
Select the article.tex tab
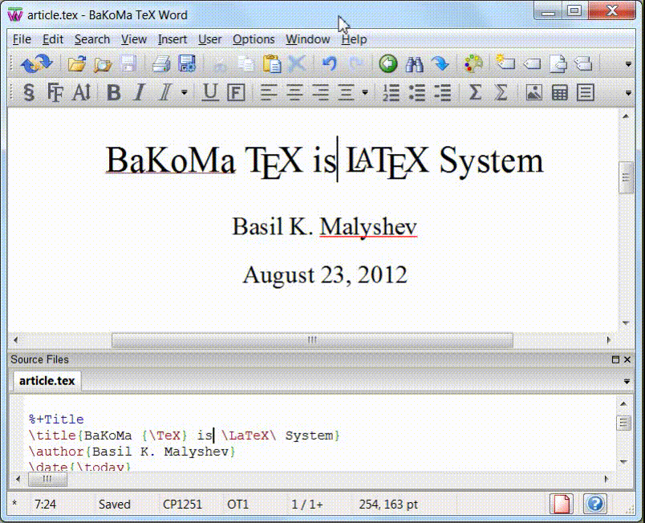coord(47,381)
